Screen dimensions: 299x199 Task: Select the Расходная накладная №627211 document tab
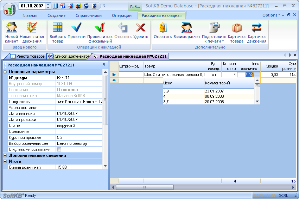(131, 56)
